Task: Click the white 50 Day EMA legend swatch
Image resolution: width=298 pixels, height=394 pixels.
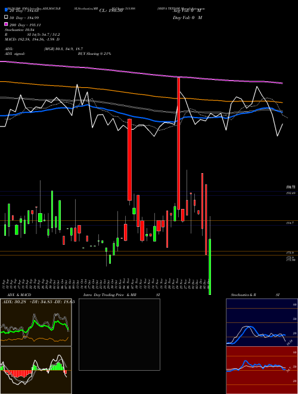Action: coord(7,17)
